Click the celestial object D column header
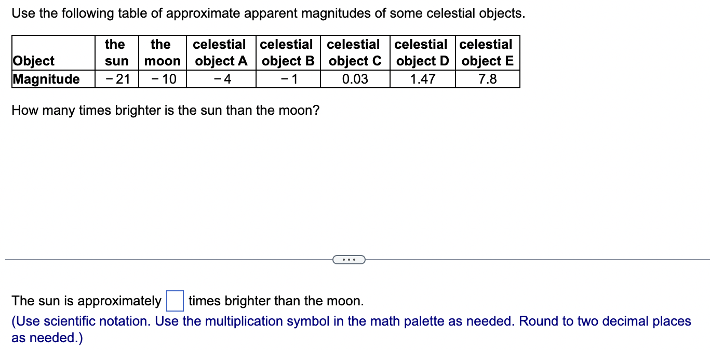 tap(421, 52)
